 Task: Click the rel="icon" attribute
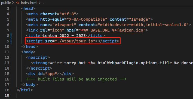coord(52,30)
